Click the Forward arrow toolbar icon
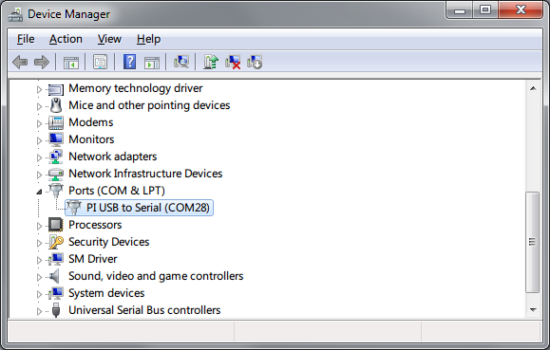550x350 pixels. pyautogui.click(x=42, y=63)
